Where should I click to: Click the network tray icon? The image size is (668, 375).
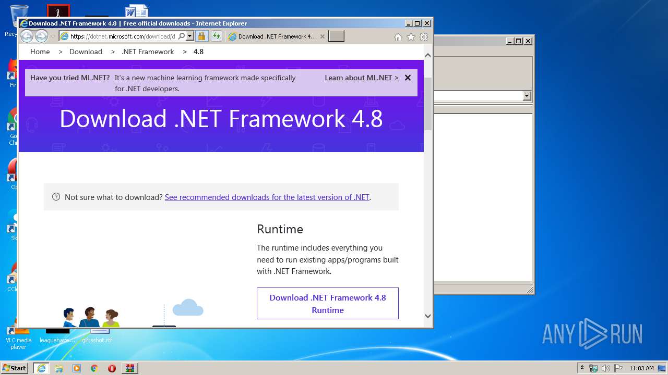[593, 368]
